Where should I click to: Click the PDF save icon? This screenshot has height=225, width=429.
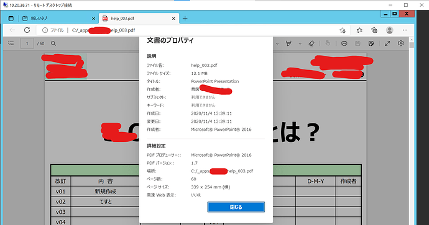point(357,43)
